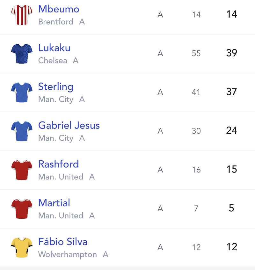Click Martial's red Man. United jersey icon
This screenshot has width=255, height=270.
(x=22, y=209)
